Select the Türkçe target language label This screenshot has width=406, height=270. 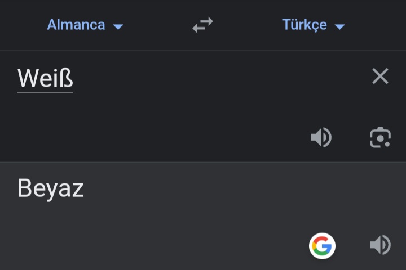304,25
